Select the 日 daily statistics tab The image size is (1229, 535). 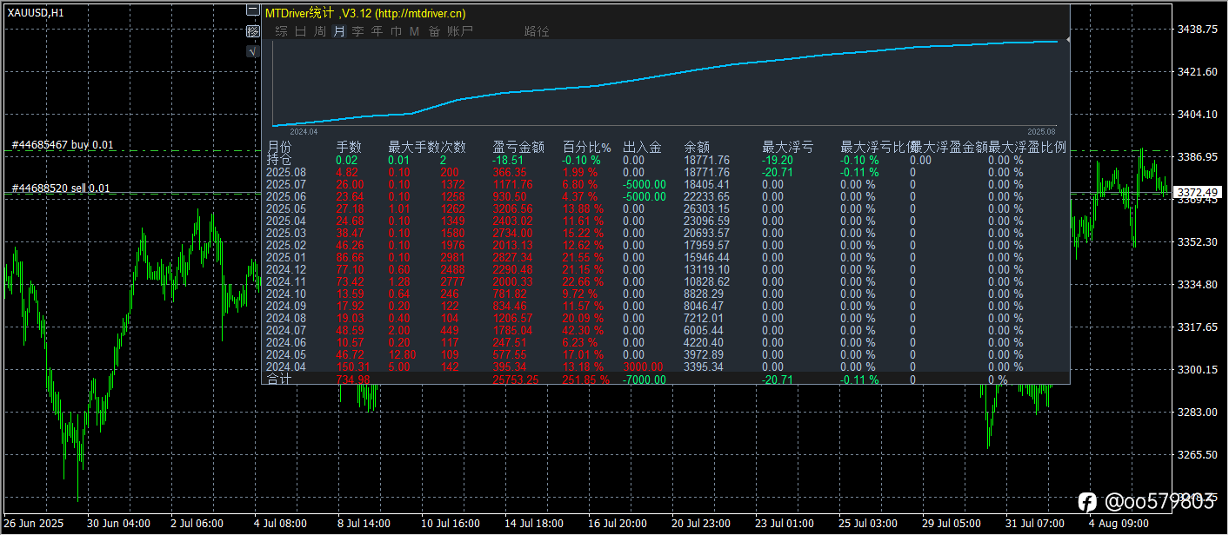pos(300,31)
